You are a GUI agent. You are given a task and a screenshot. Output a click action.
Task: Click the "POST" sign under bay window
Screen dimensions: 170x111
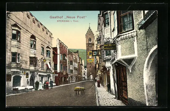pyautogui.click(x=33, y=51)
